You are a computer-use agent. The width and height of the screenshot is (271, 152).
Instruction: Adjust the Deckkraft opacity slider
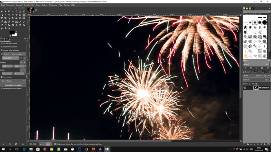pyautogui.click(x=256, y=80)
